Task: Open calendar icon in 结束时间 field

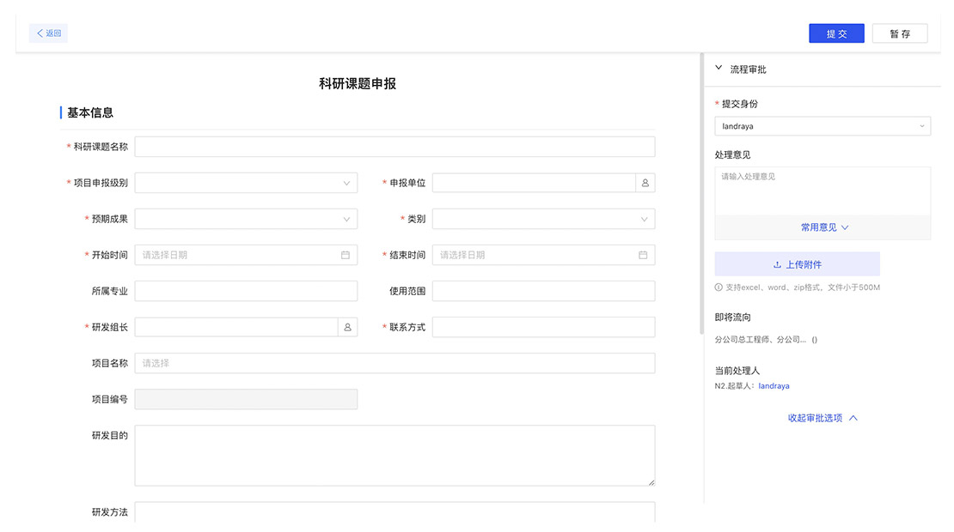Action: coord(643,255)
